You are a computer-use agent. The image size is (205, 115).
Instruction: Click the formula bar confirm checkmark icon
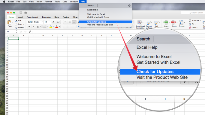click(26, 32)
